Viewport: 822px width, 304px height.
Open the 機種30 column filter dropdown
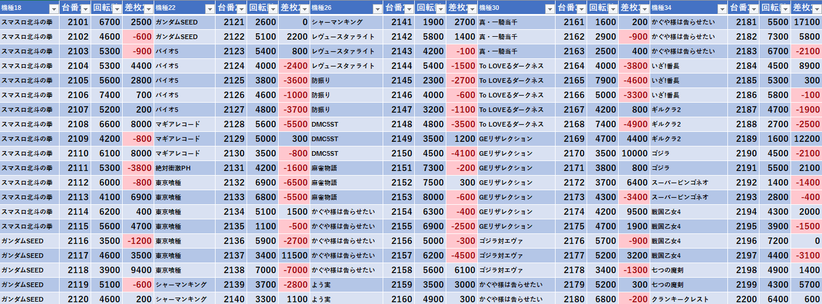coord(549,9)
